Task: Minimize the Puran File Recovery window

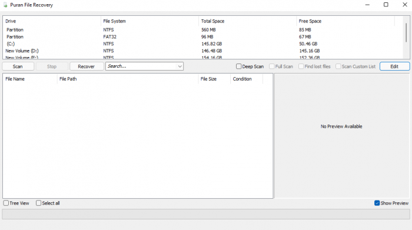Action: pos(367,5)
